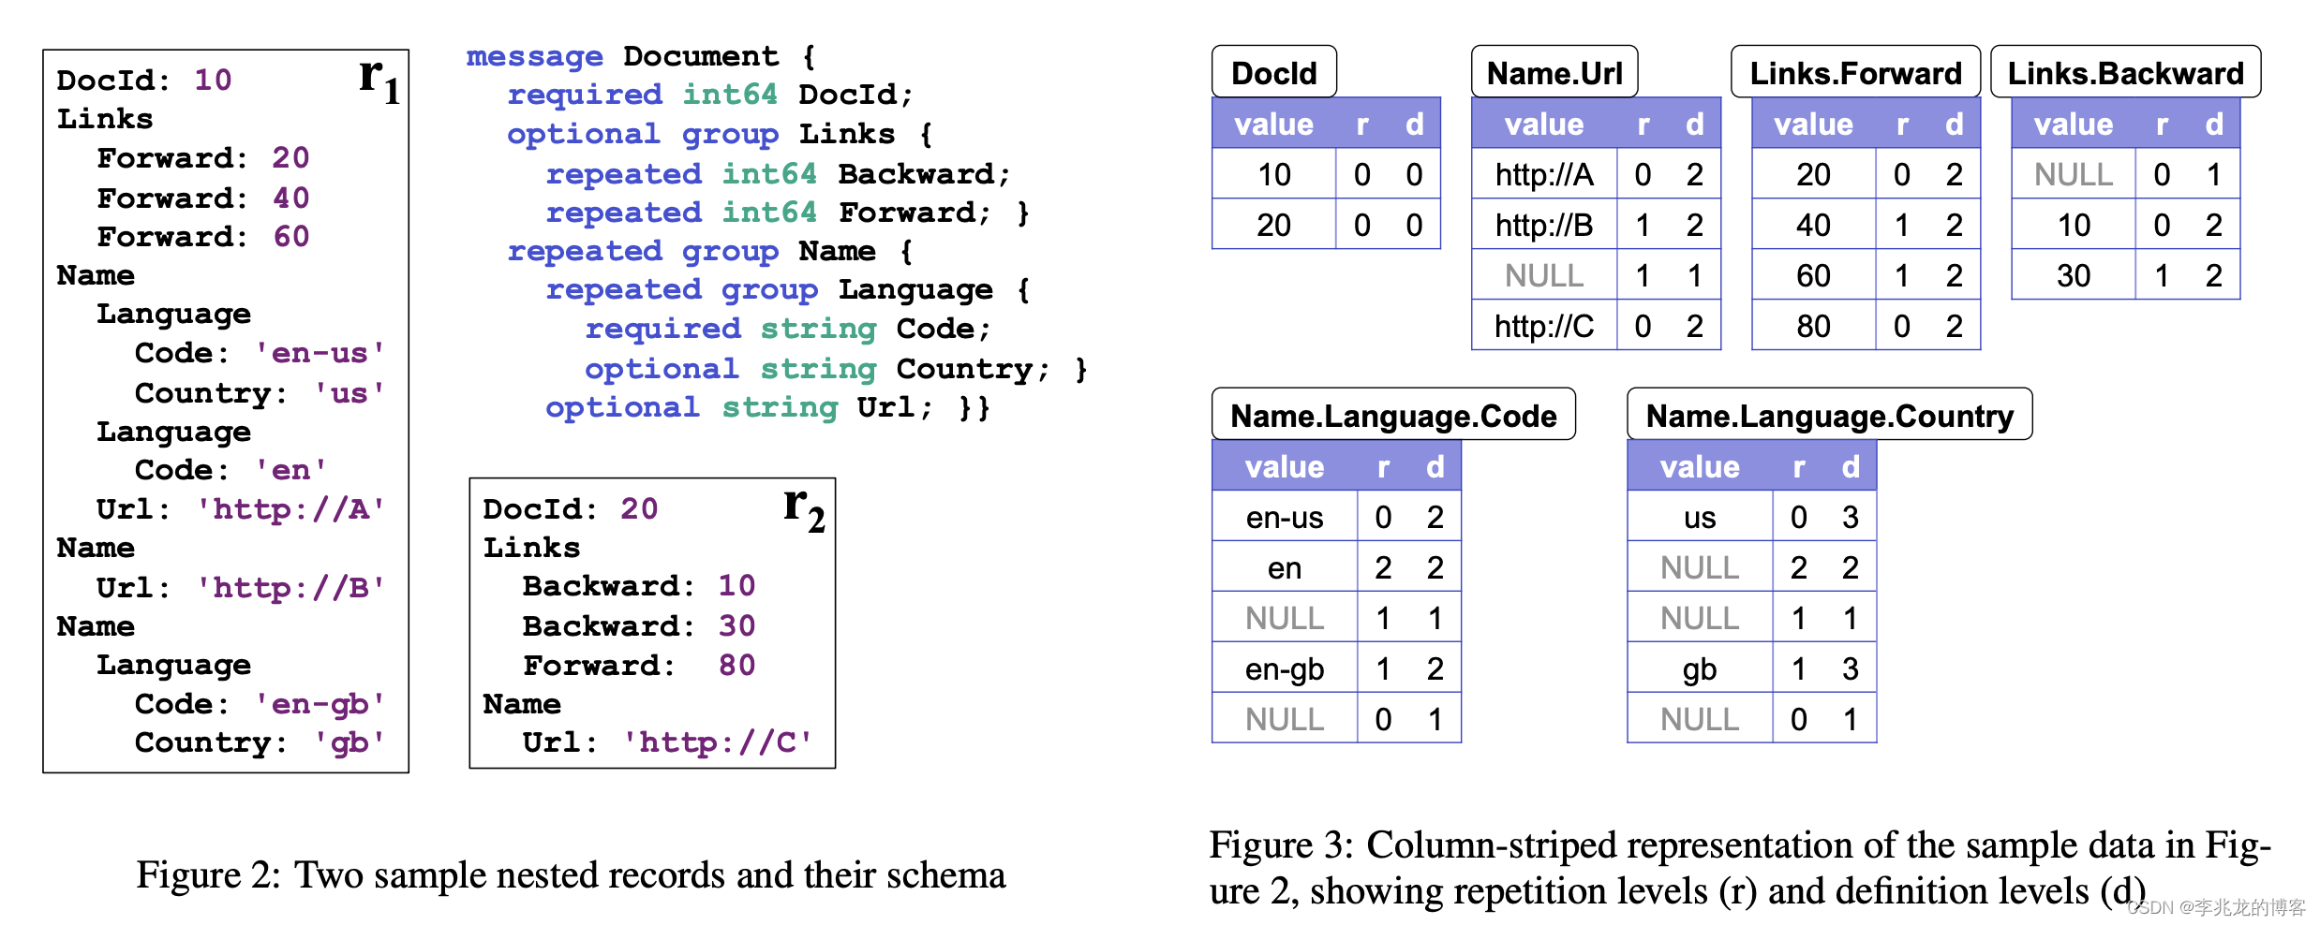Viewport: 2320px width, 925px height.
Task: Click 'Backward: 10' in record r2
Action: click(x=639, y=586)
